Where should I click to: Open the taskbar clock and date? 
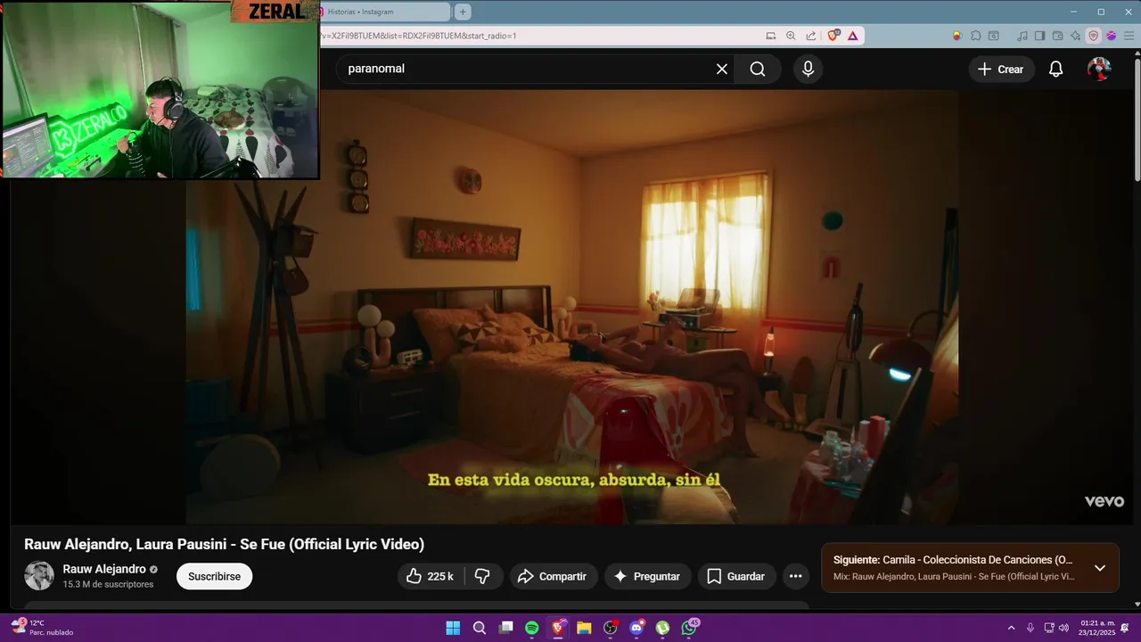(x=1097, y=628)
